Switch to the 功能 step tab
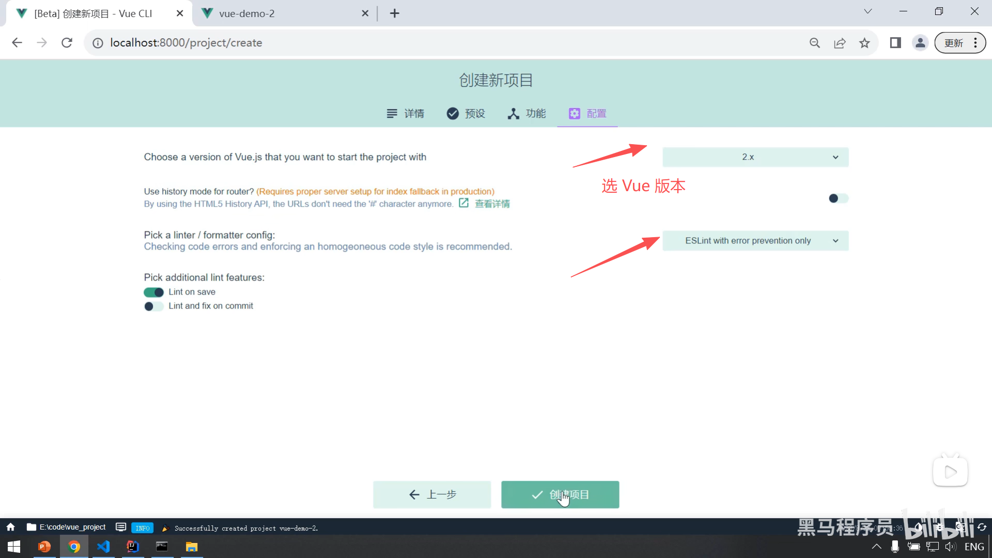 tap(526, 114)
